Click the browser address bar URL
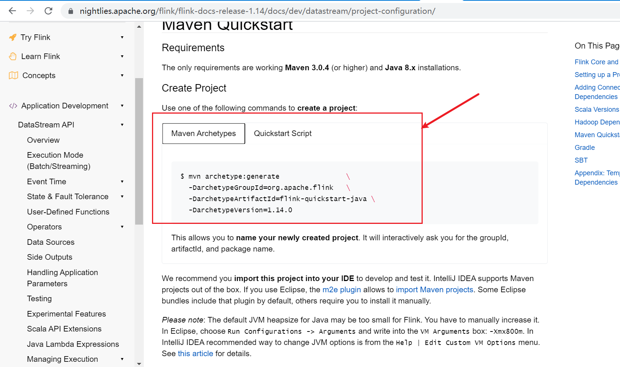The height and width of the screenshot is (367, 620). coord(257,11)
